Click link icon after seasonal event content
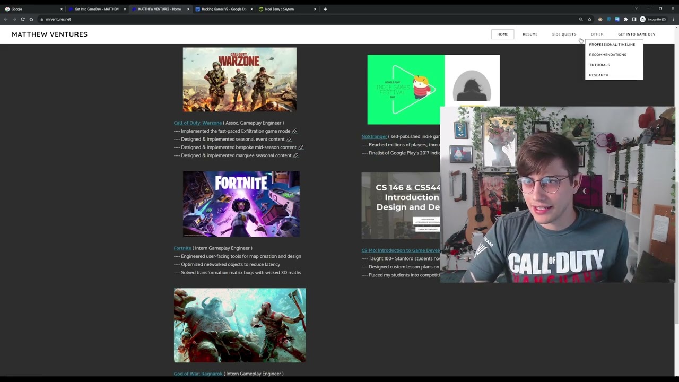Image resolution: width=679 pixels, height=382 pixels. coord(289,139)
